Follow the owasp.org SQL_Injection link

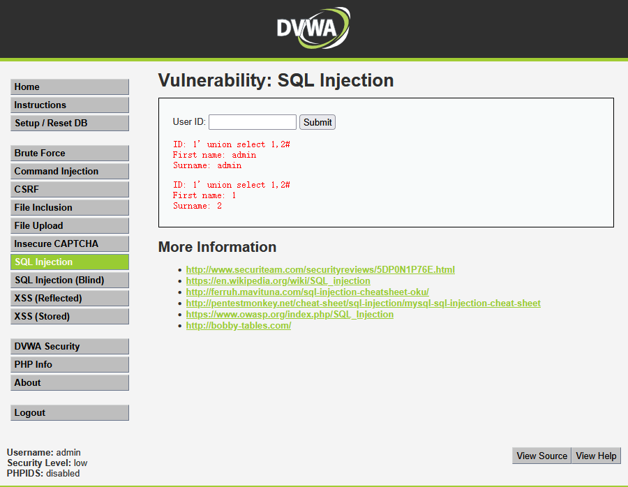[x=290, y=315]
